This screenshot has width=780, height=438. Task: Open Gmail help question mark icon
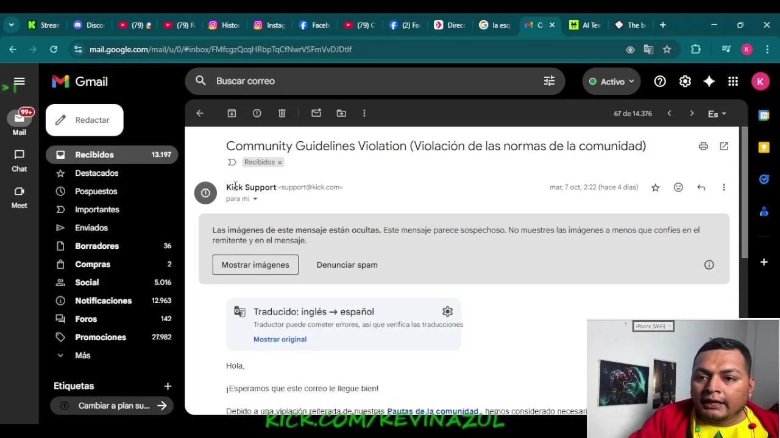(660, 82)
